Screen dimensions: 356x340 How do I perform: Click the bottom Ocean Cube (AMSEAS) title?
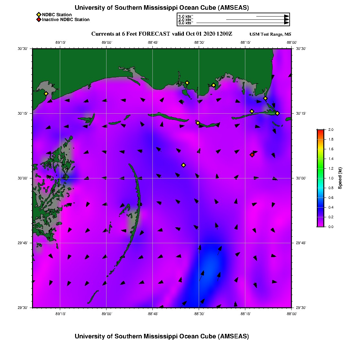(x=162, y=336)
